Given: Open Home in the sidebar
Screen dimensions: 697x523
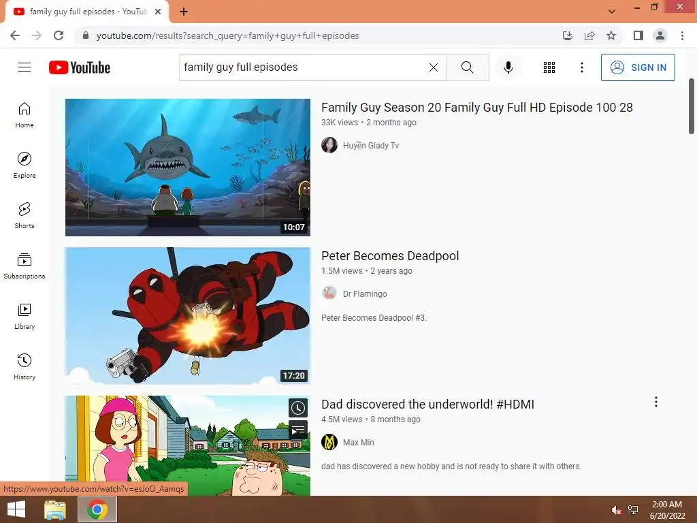Looking at the screenshot, I should 25,115.
